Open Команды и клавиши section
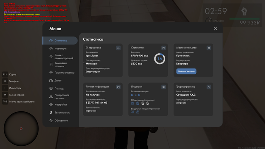The height and width of the screenshot is (149, 265). pos(60,65)
